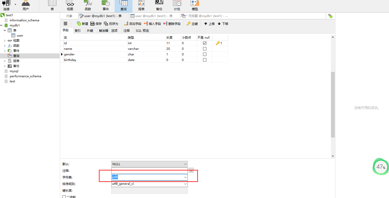Image resolution: width=389 pixels, height=198 pixels.
Task: Enable 不是null for the name field
Action: pos(204,49)
